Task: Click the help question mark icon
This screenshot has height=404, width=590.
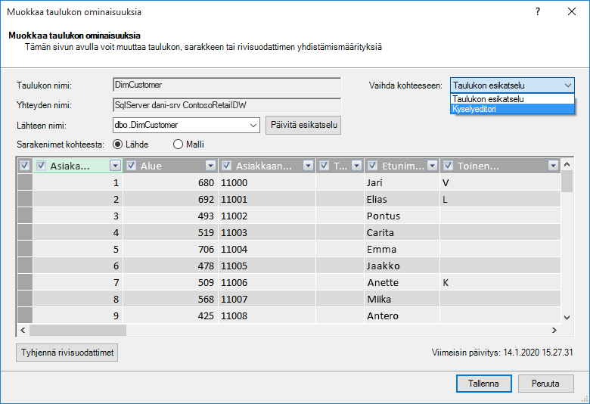Action: pyautogui.click(x=538, y=11)
